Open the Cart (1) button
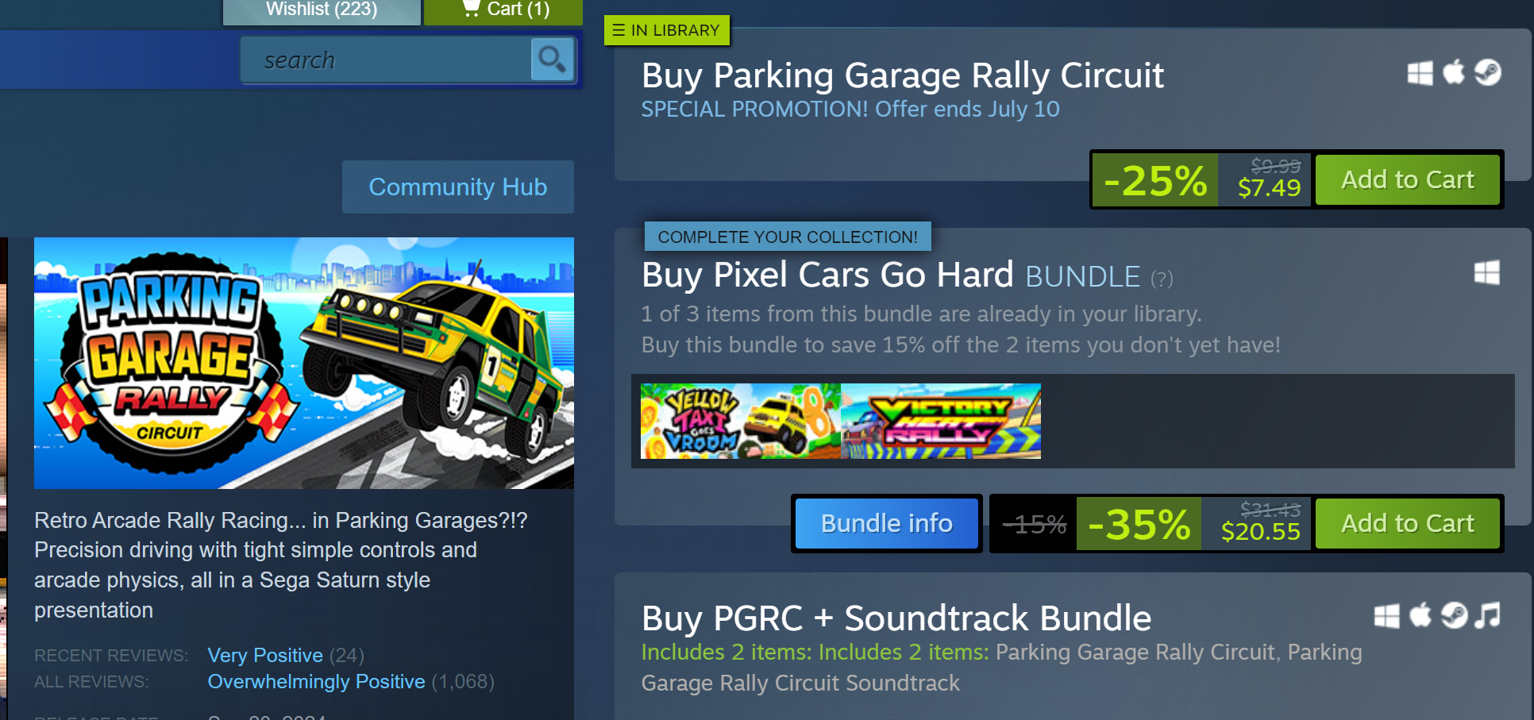Viewport: 1534px width, 720px height. (503, 11)
